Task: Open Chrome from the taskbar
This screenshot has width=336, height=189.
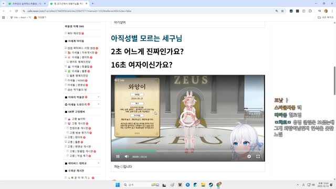Action: 219,185
